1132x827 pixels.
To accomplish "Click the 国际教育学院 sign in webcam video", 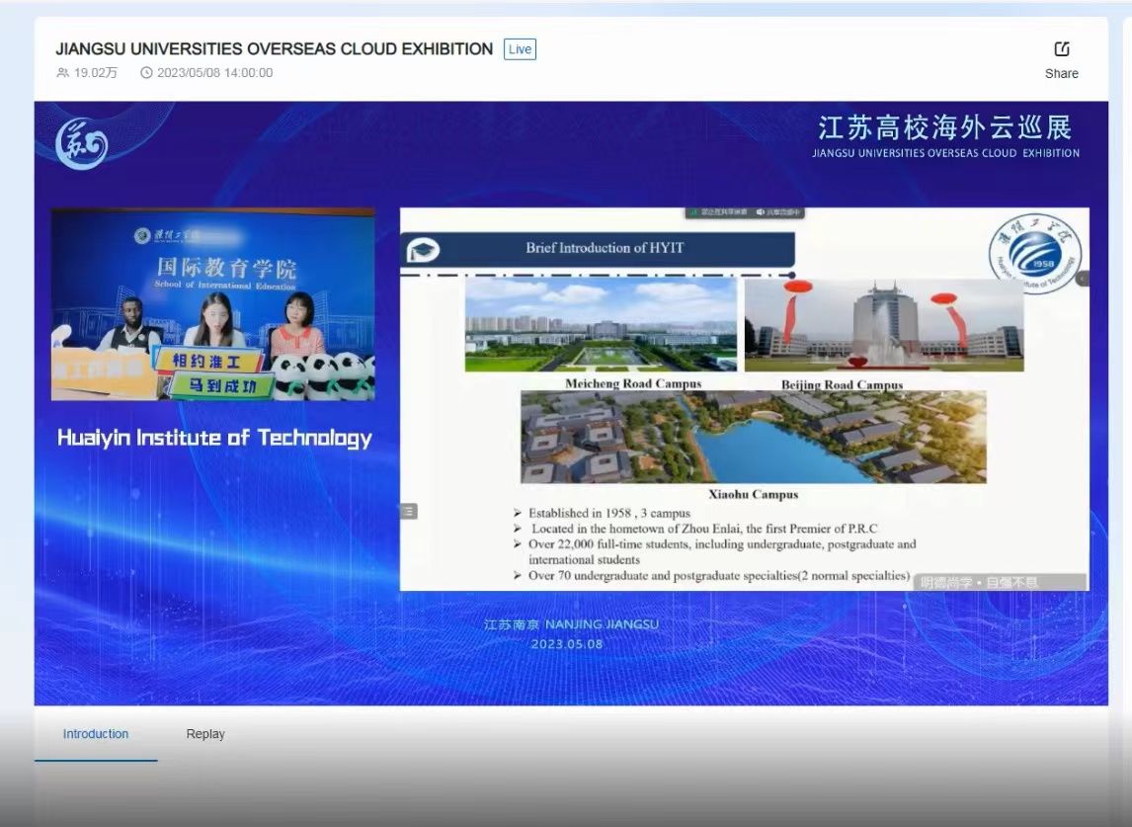I will pos(226,268).
